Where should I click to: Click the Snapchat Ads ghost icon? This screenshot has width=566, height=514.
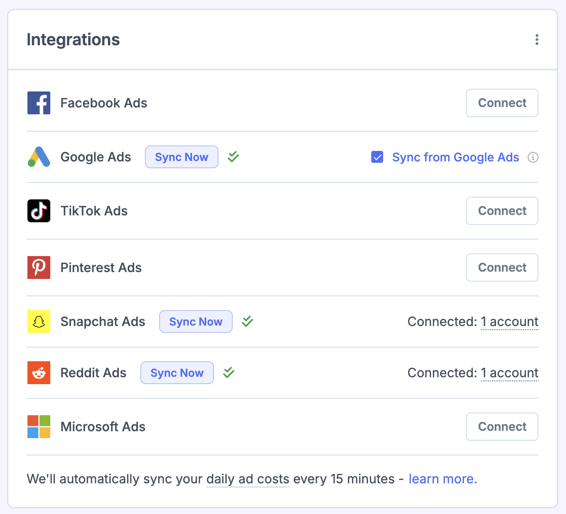[x=39, y=321]
